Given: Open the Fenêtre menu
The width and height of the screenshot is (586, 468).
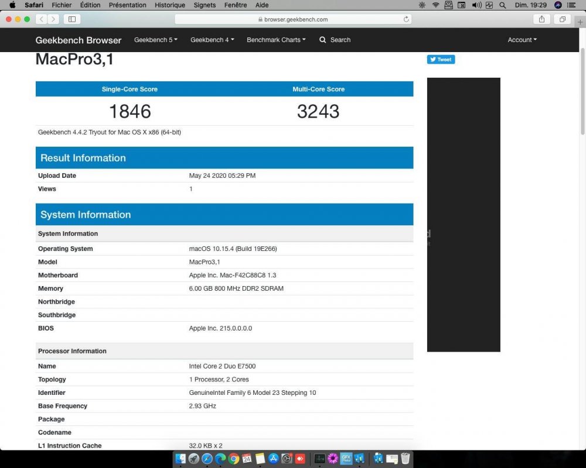Looking at the screenshot, I should coord(236,5).
